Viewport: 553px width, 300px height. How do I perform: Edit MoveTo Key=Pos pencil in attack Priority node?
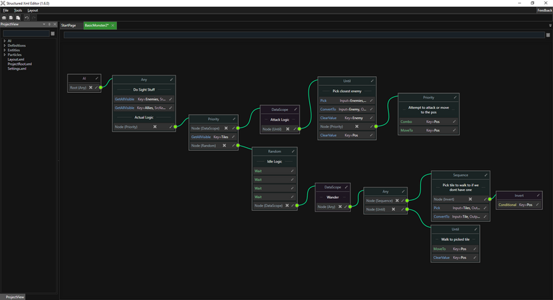tap(454, 130)
